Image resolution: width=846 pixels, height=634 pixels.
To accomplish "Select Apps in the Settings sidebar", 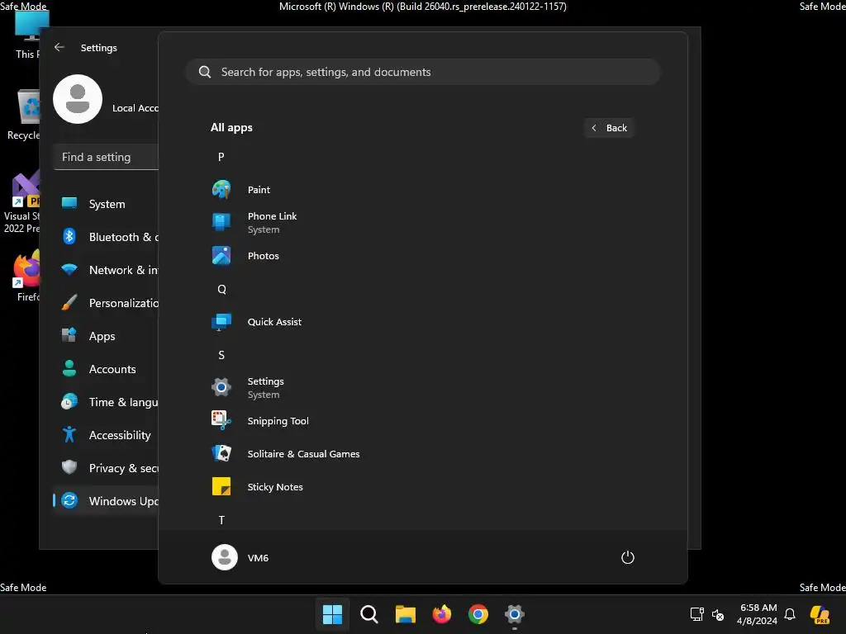I will [x=106, y=336].
